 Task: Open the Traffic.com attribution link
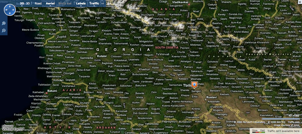click(x=293, y=122)
